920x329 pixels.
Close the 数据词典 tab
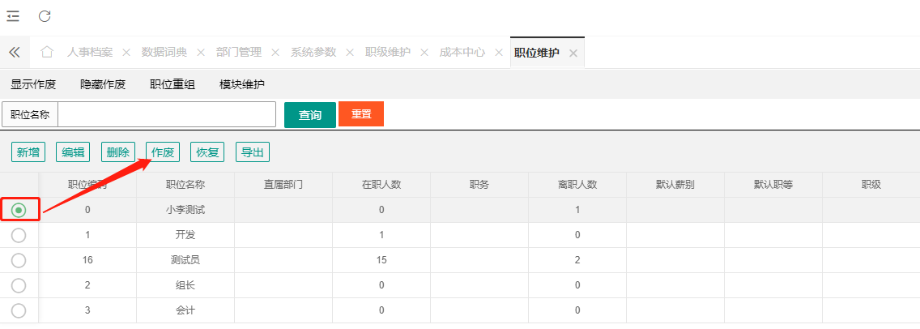(x=201, y=53)
